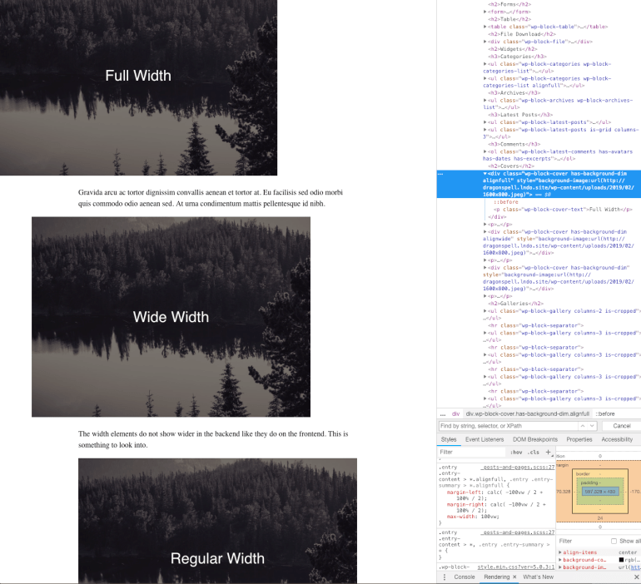641x584 pixels.
Task: Focus the Find by string search field
Action: click(x=508, y=426)
